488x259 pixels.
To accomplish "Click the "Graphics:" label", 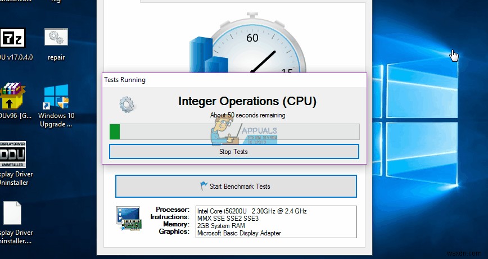I will click(174, 231).
